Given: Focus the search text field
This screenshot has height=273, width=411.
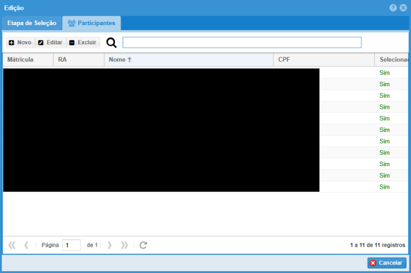Looking at the screenshot, I should (x=242, y=42).
